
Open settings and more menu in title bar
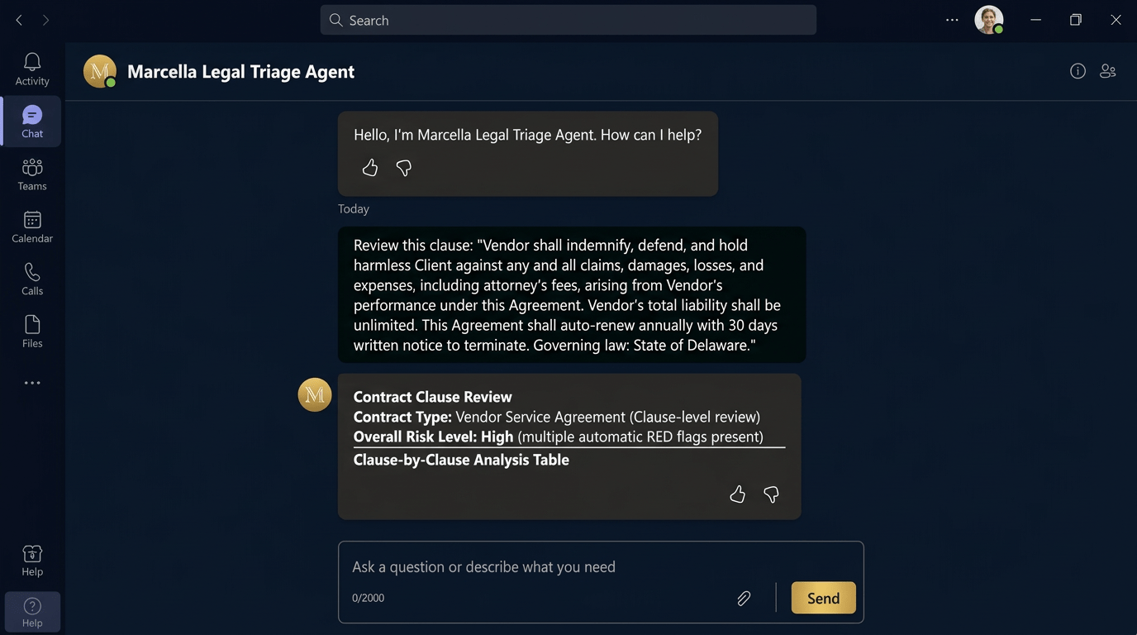[952, 20]
